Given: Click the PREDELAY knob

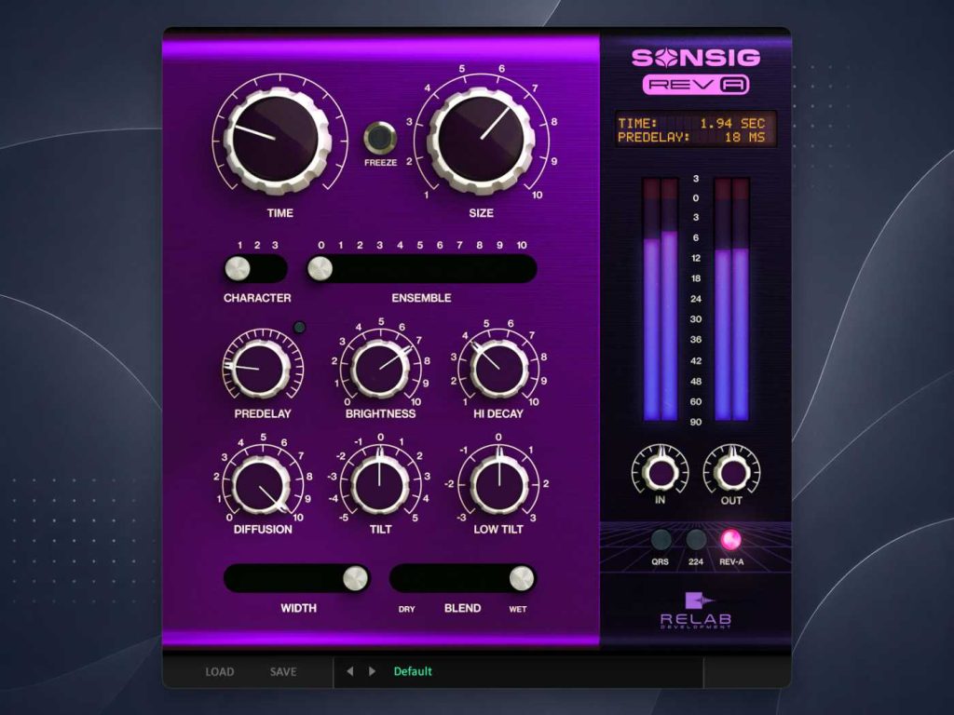Looking at the screenshot, I should pos(261,368).
